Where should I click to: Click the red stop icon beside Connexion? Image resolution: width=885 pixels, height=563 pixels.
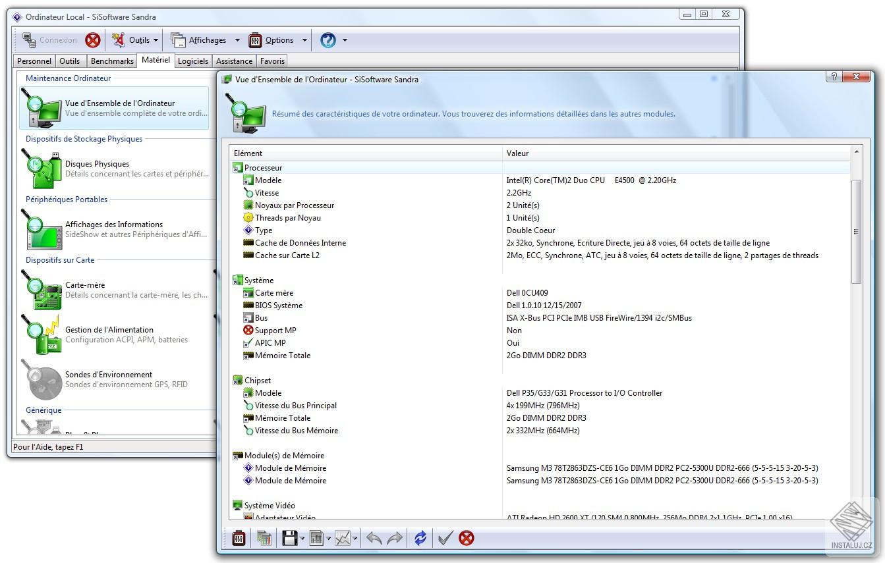pyautogui.click(x=92, y=40)
